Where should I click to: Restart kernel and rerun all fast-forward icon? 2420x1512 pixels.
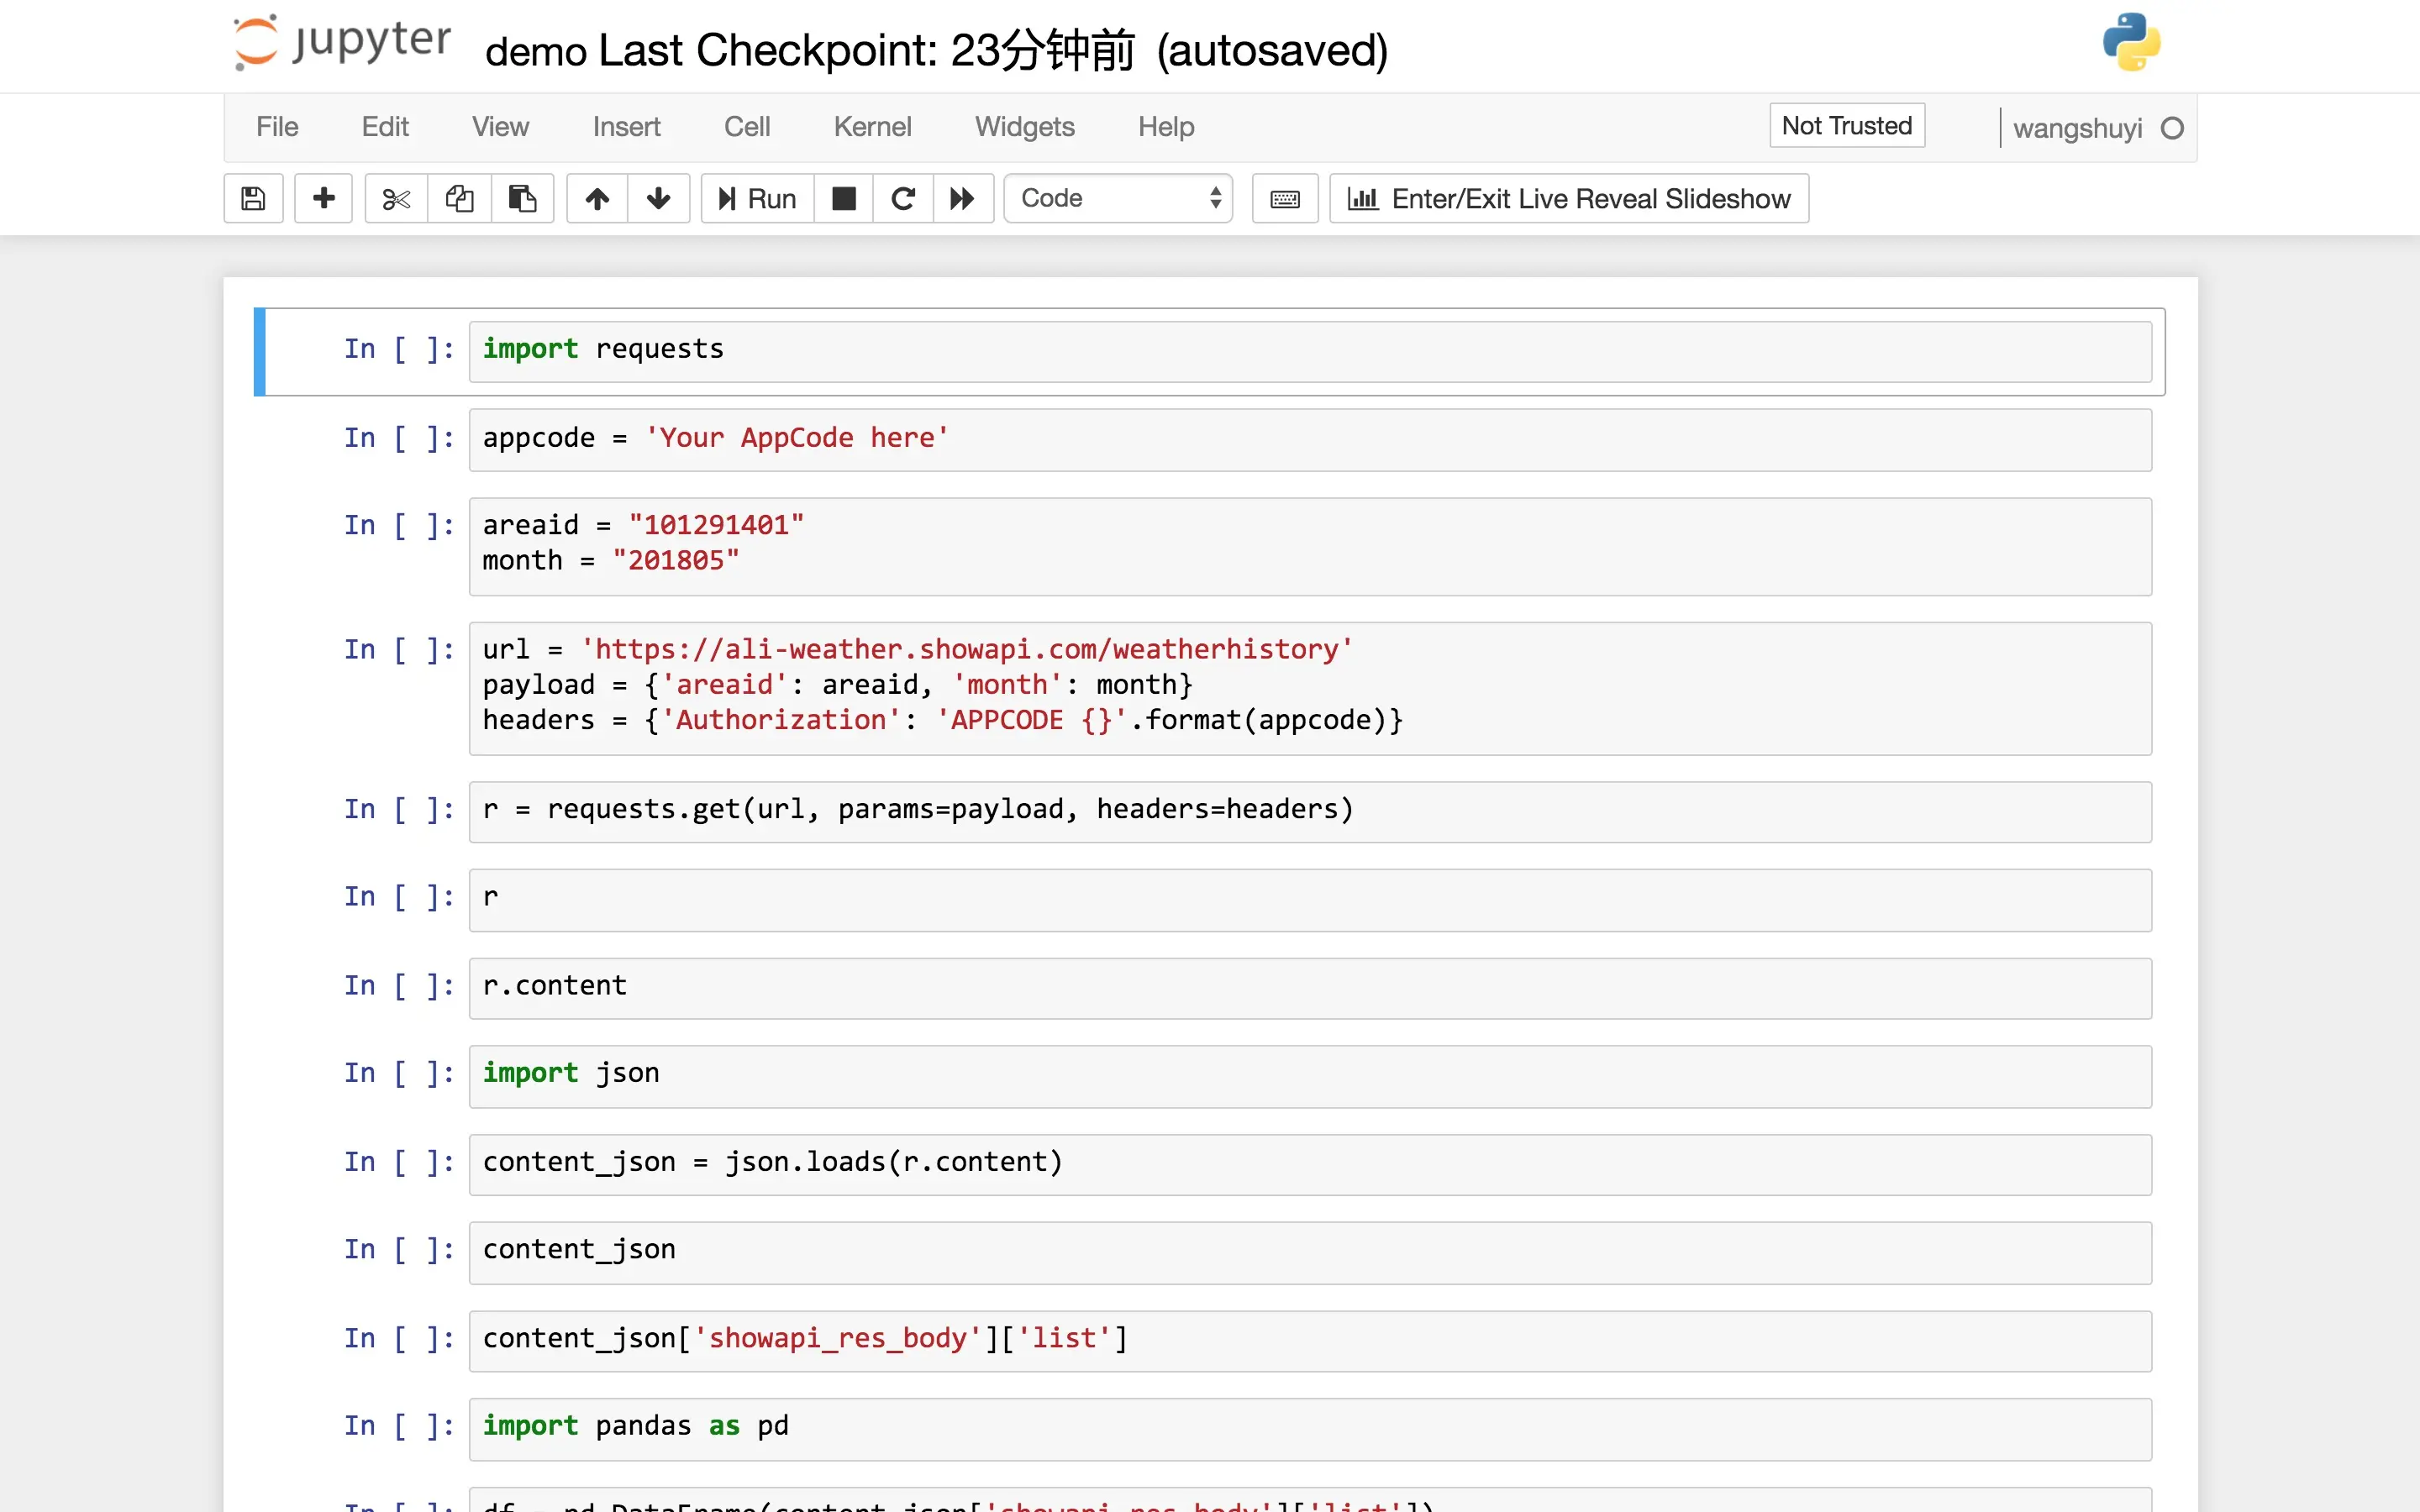(x=962, y=198)
